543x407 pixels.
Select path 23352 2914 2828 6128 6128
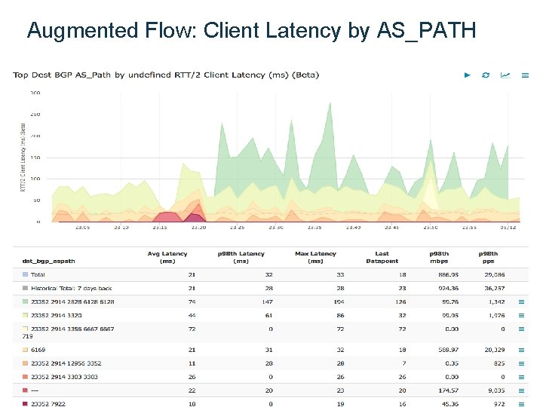pos(72,301)
